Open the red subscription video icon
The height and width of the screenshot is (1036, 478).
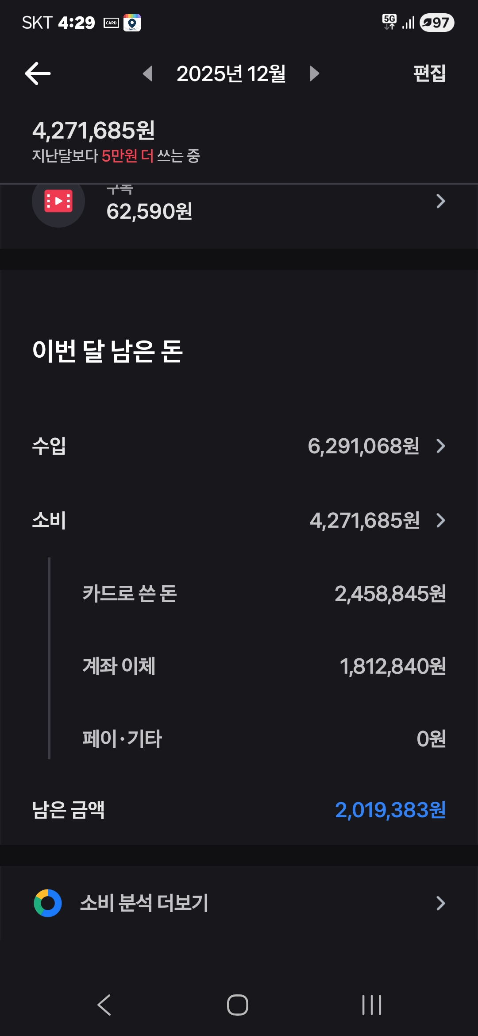pyautogui.click(x=58, y=202)
